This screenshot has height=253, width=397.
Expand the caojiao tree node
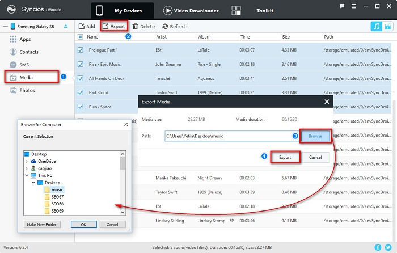pyautogui.click(x=27, y=168)
